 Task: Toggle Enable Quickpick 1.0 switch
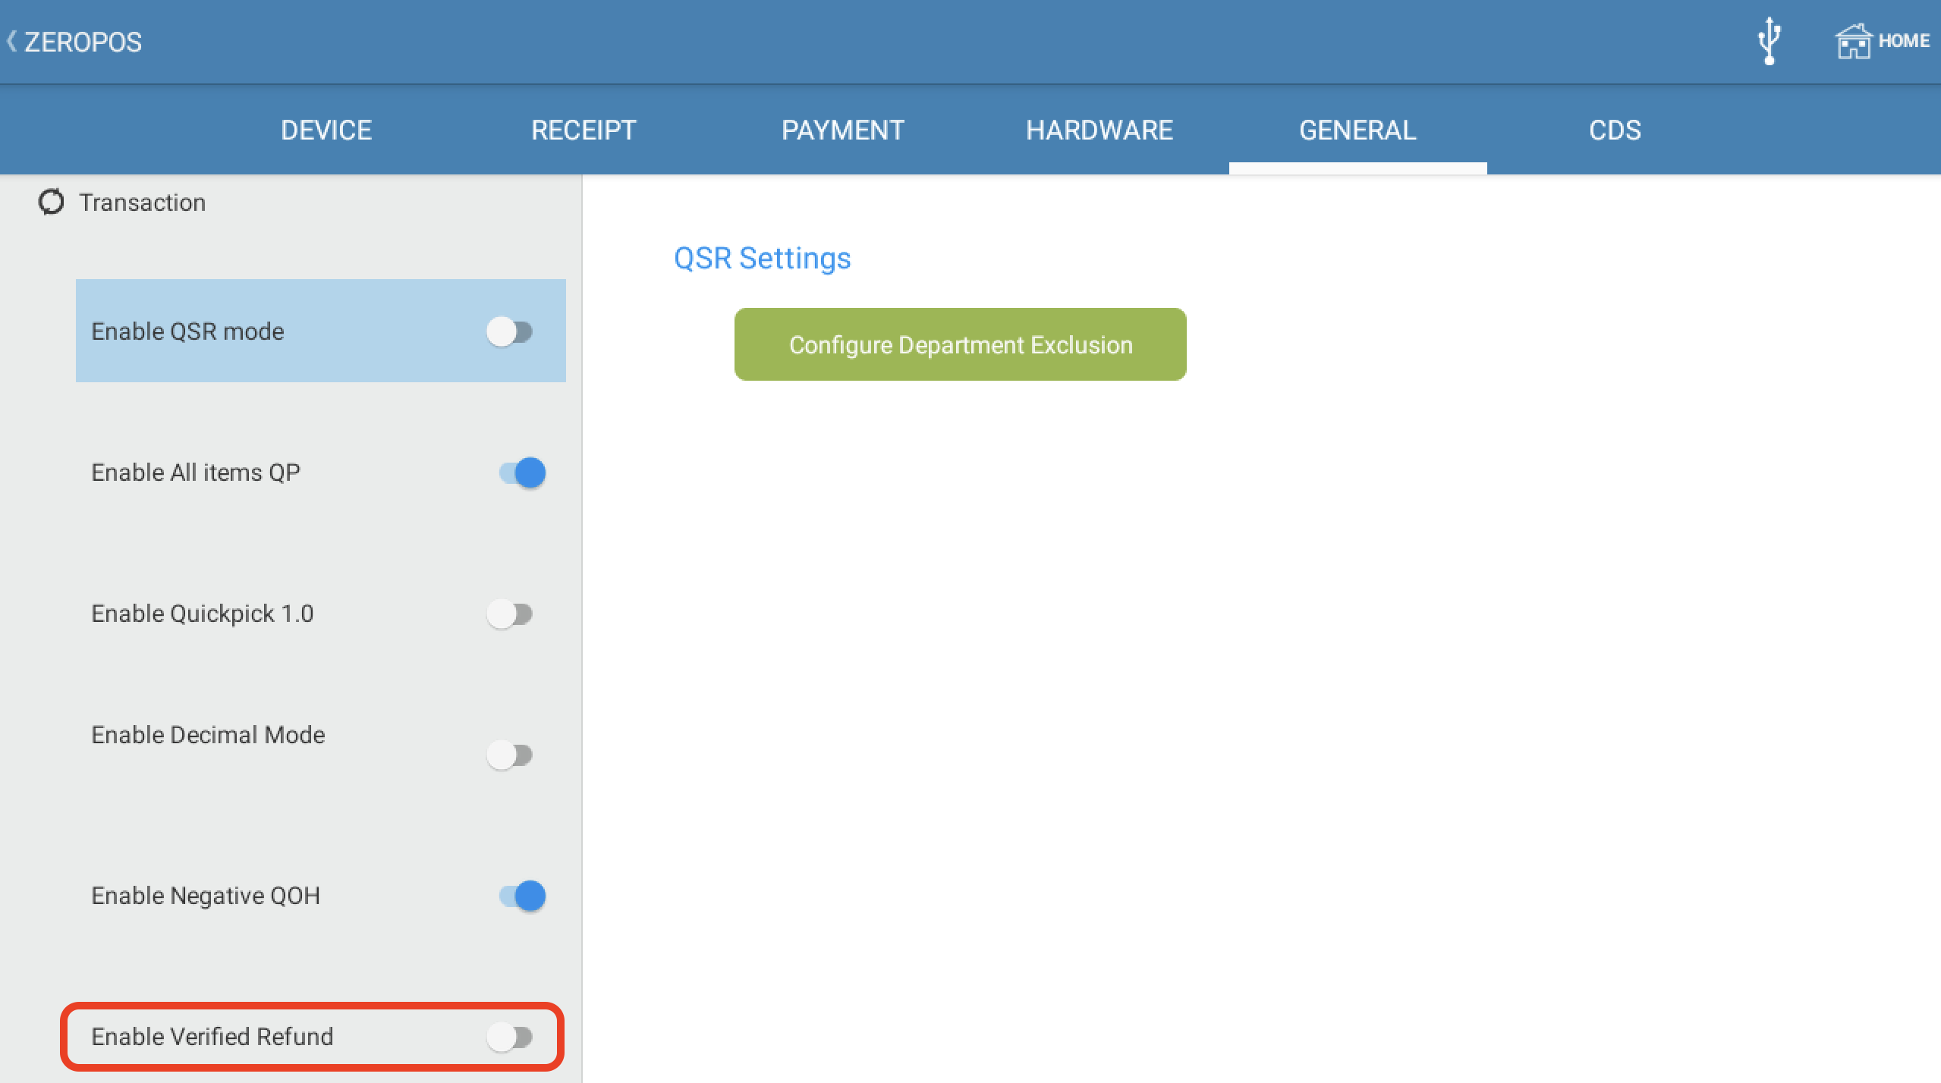(x=510, y=614)
